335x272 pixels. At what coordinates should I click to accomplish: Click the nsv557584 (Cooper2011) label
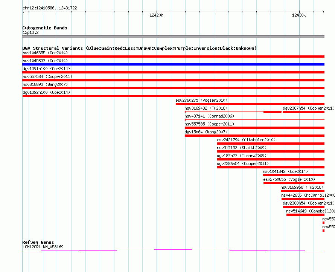pos(47,76)
